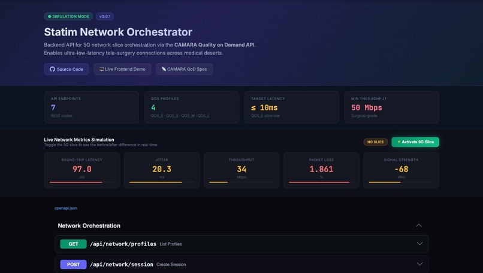This screenshot has width=483, height=273.
Task: Click the QOS_E · QOS_S · QOS_M · QOS_L caption
Action: (x=180, y=116)
